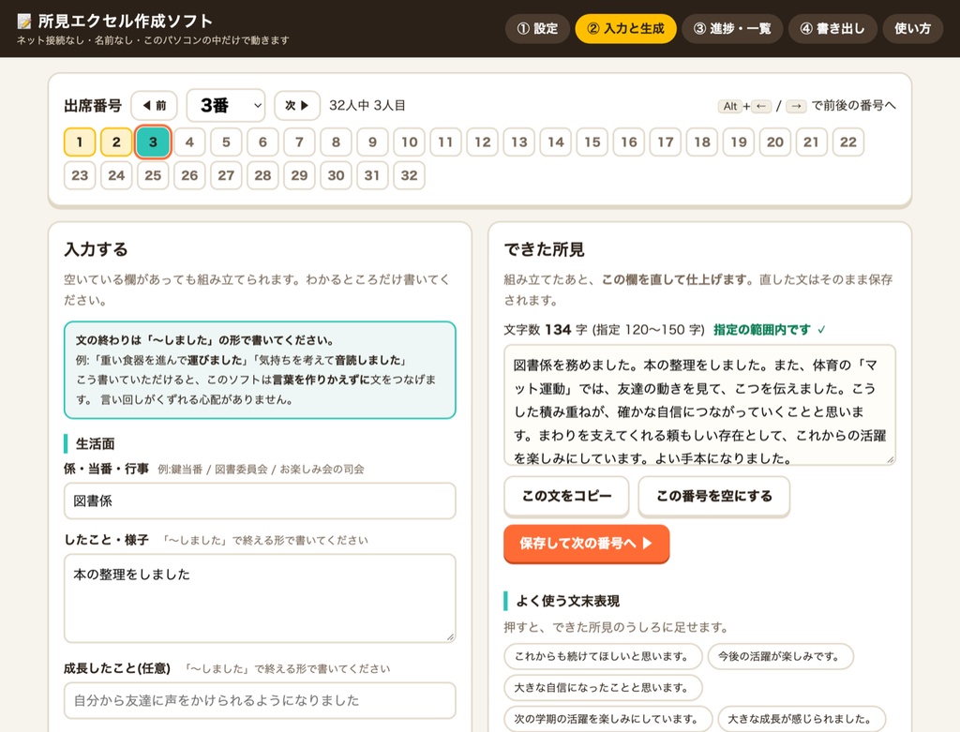
Task: Select attendance number 14
Action: coord(556,142)
